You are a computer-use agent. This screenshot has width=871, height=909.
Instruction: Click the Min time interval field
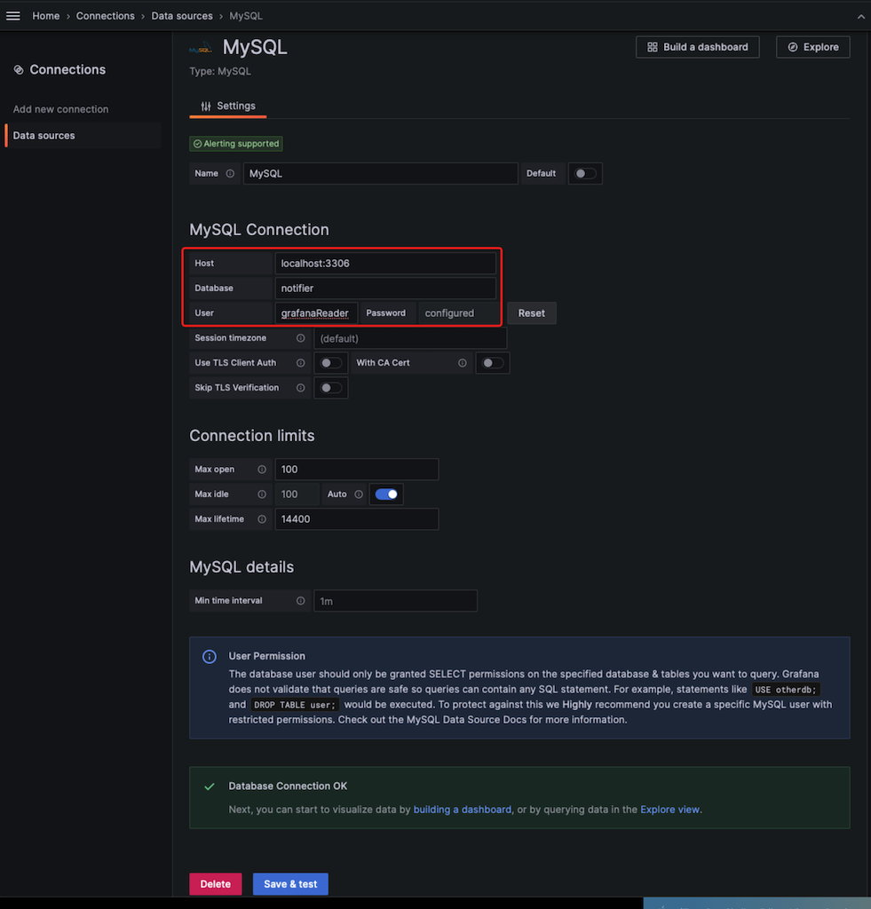click(x=395, y=601)
